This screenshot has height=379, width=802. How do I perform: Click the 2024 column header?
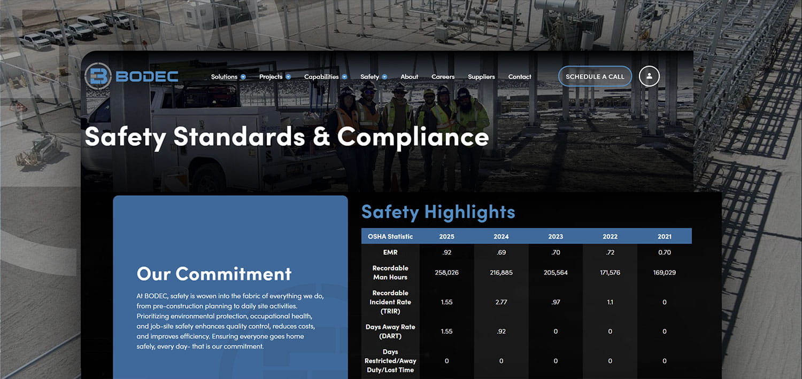[501, 236]
